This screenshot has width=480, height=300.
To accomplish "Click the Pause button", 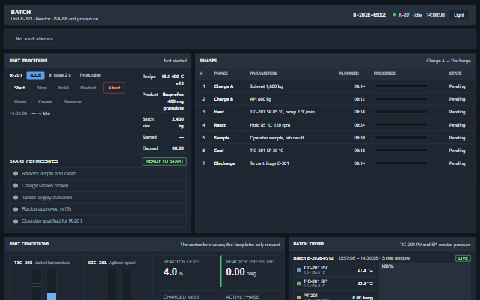I will (x=45, y=101).
